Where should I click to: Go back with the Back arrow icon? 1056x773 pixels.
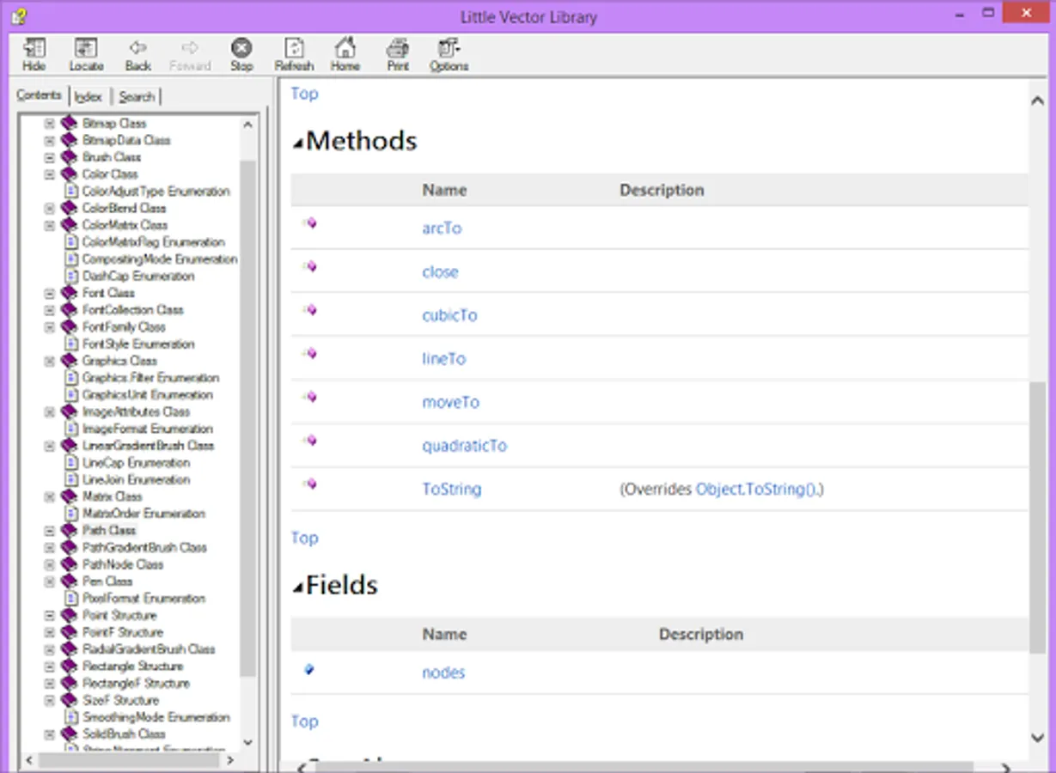coord(137,54)
